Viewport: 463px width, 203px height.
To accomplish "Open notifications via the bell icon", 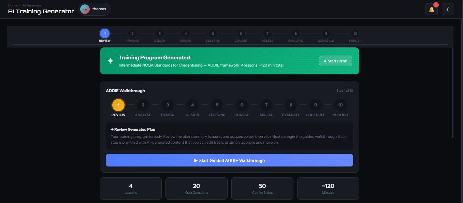I will pyautogui.click(x=431, y=9).
